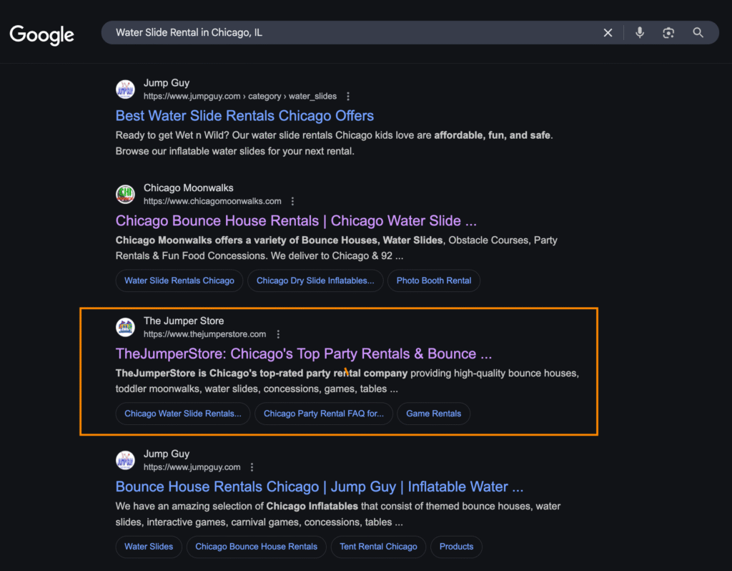732x571 pixels.
Task: Click the magnifying glass search icon
Action: (x=698, y=32)
